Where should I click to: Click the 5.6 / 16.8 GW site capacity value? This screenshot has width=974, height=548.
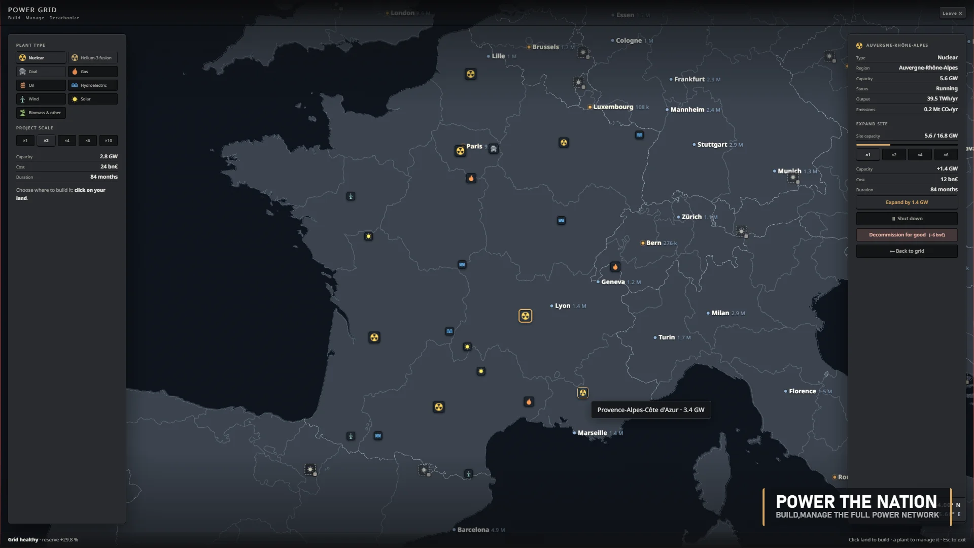click(x=941, y=136)
